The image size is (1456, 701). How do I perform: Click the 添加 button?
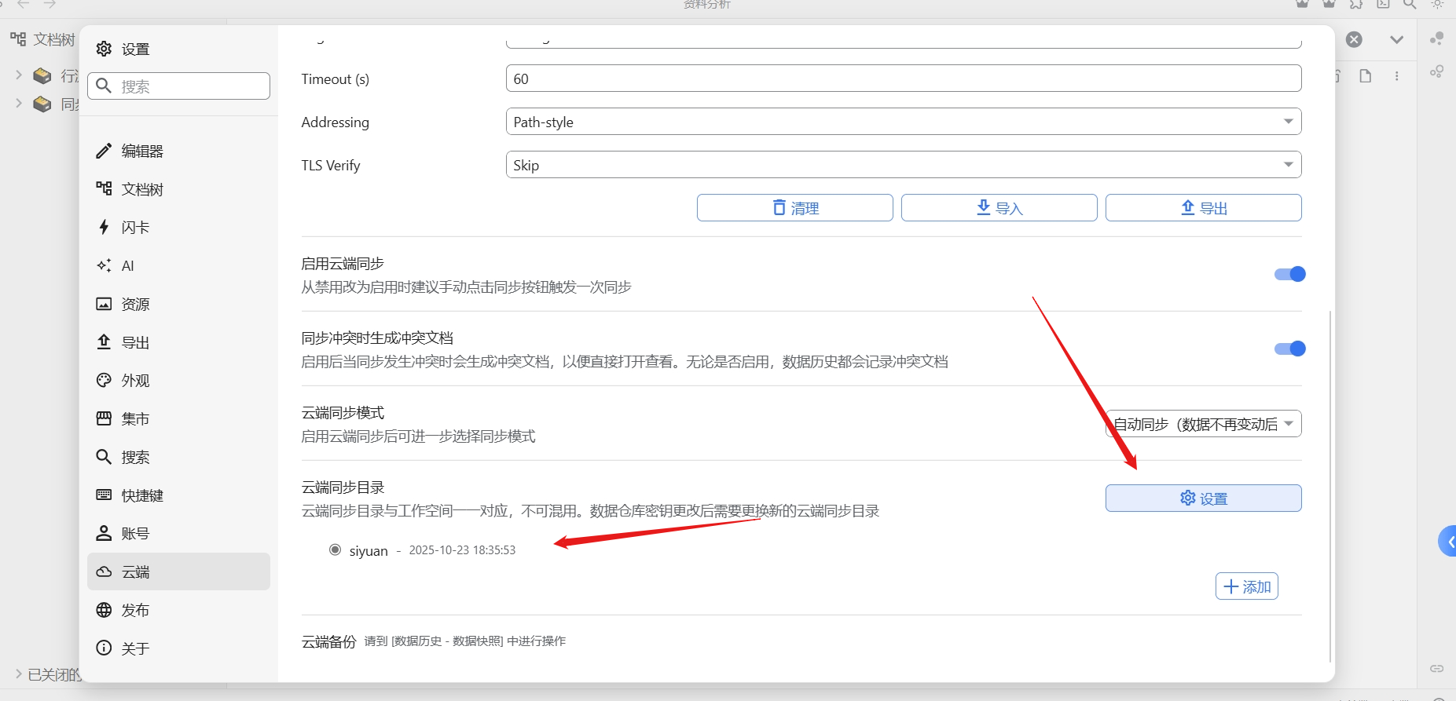click(x=1247, y=586)
